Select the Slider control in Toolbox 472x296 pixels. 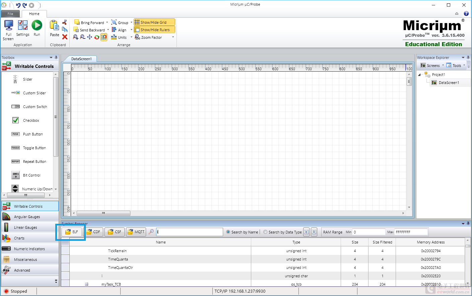27,79
